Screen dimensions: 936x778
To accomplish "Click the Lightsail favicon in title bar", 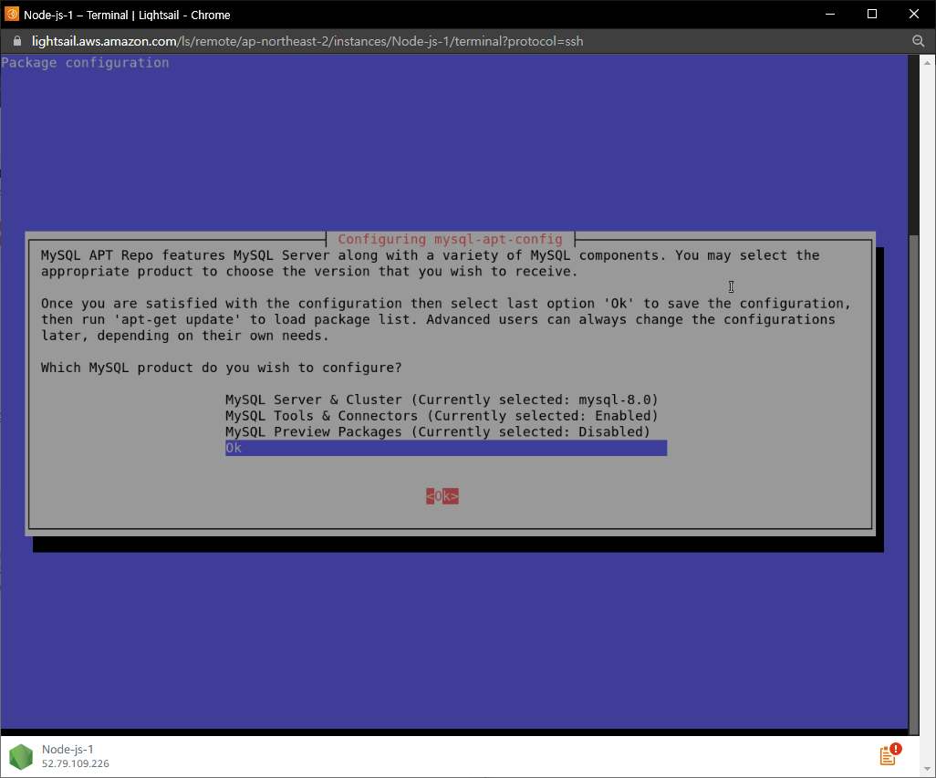I will pos(11,15).
